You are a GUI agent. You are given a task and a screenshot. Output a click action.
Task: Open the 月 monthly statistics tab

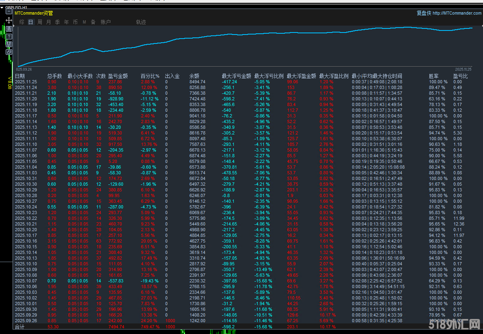point(48,22)
